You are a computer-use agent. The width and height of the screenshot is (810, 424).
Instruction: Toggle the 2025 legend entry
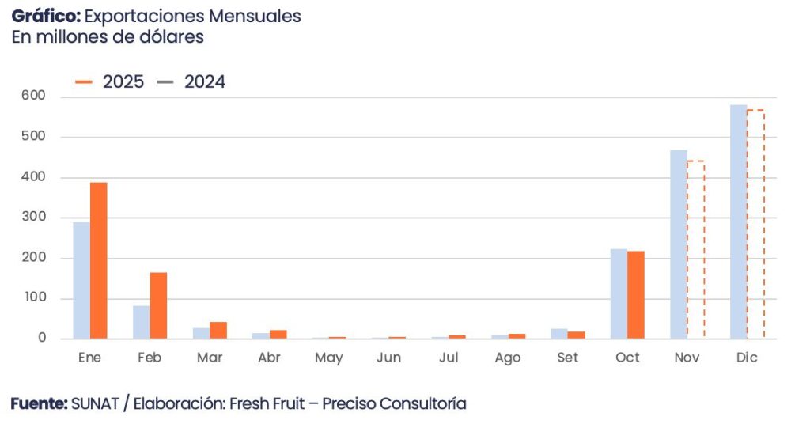tap(123, 81)
